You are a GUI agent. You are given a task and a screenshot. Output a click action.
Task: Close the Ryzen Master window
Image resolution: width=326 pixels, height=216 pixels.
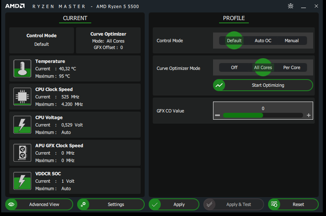coord(316,6)
